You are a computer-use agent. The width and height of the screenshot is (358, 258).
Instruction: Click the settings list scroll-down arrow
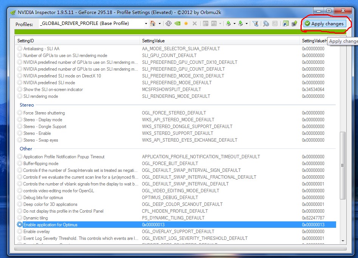pos(343,241)
